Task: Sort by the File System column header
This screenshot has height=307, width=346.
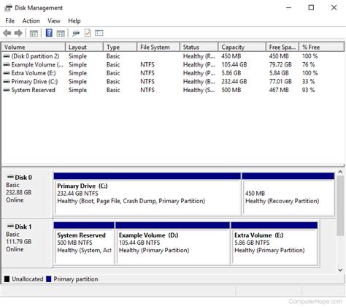Action: coord(158,47)
